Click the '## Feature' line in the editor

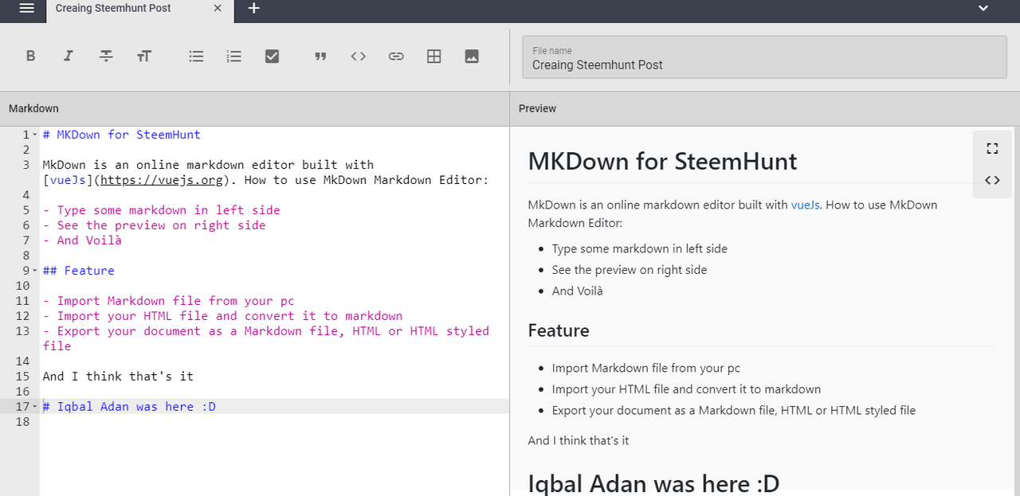pos(79,271)
